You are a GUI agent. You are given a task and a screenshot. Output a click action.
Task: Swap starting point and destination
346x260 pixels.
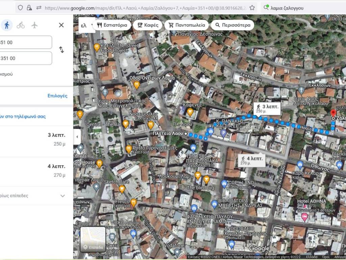(x=61, y=50)
